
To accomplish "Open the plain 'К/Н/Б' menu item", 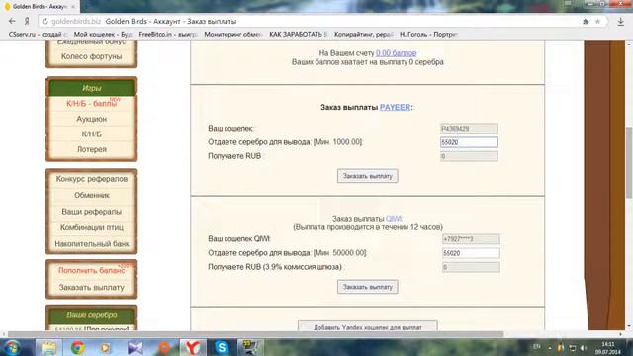I will [91, 134].
